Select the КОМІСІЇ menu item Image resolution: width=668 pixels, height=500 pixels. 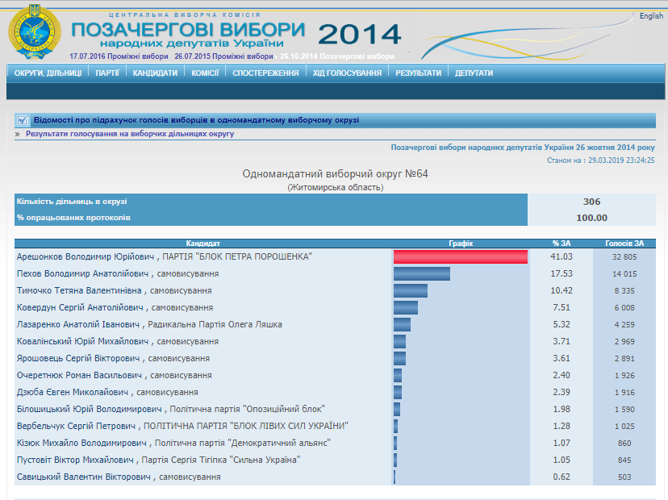205,73
